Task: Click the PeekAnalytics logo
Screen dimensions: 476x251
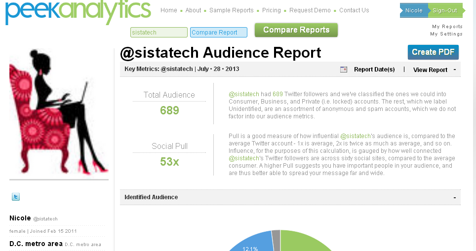Action: pyautogui.click(x=78, y=12)
